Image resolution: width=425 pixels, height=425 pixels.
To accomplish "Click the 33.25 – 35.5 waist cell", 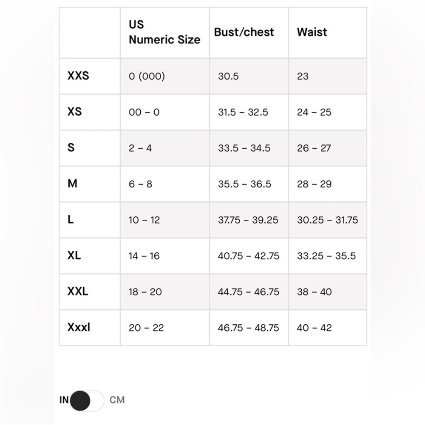I will (x=326, y=256).
